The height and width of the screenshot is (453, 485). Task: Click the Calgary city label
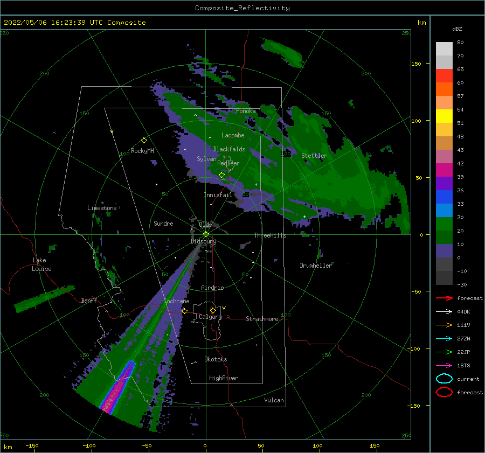click(210, 317)
